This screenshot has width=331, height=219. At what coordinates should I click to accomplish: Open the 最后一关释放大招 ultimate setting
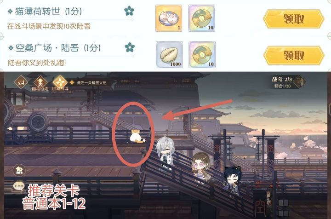coord(89,82)
